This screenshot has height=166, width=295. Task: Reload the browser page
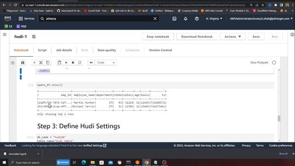click(x=15, y=5)
